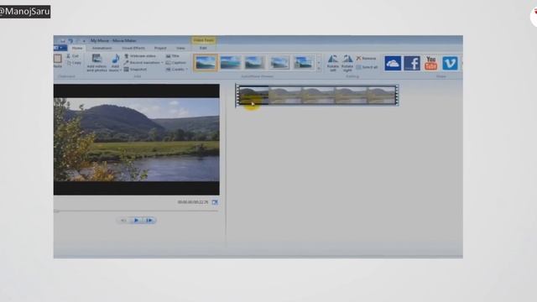
Task: Add a Title from the ribbon
Action: tap(173, 56)
